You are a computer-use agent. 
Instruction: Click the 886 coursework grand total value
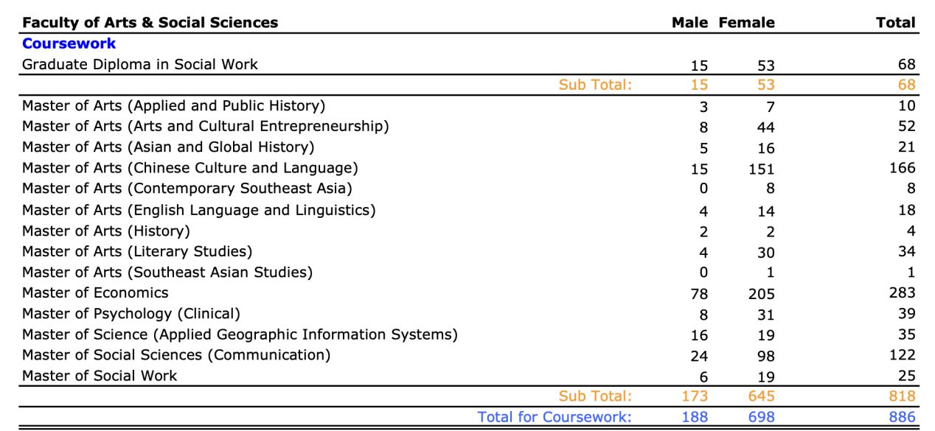[x=902, y=417]
